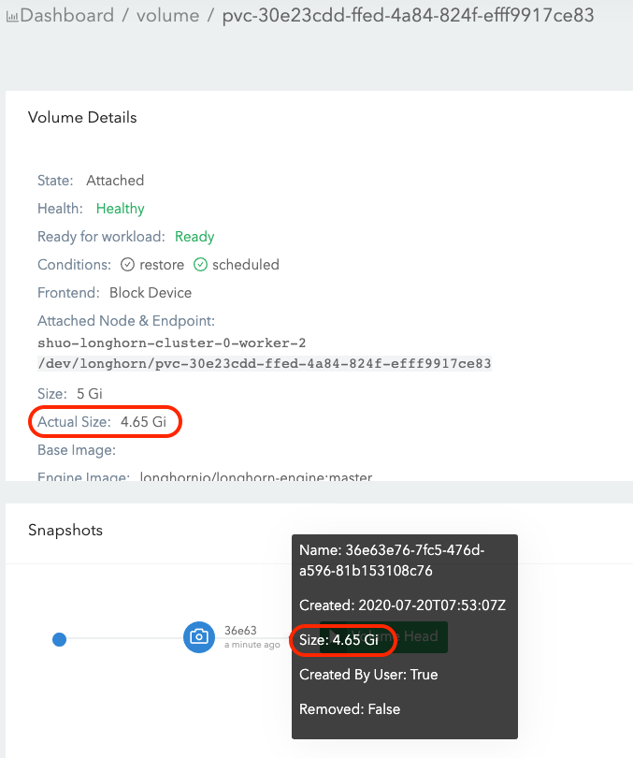Click the Actual Size 4.65 Gi value
Viewport: 633px width, 758px height.
pos(143,422)
